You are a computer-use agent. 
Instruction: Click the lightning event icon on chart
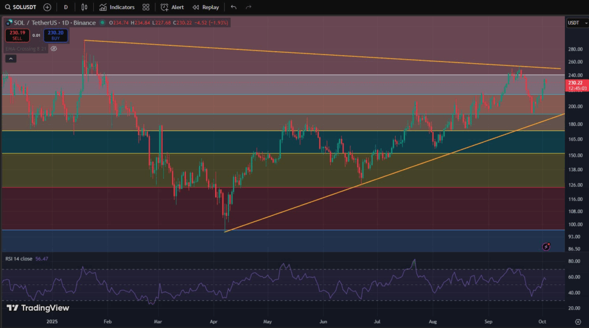click(546, 246)
